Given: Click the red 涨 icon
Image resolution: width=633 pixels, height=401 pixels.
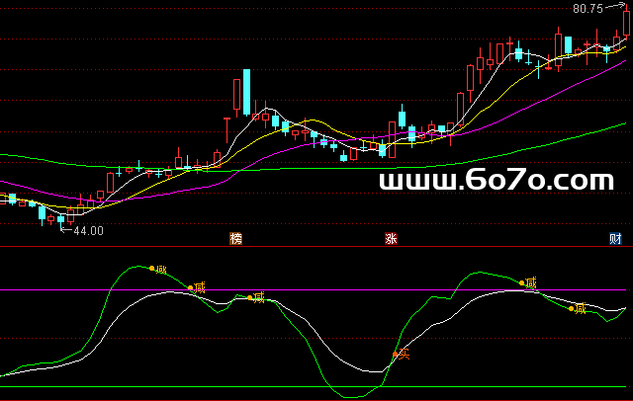Looking at the screenshot, I should click(x=391, y=239).
